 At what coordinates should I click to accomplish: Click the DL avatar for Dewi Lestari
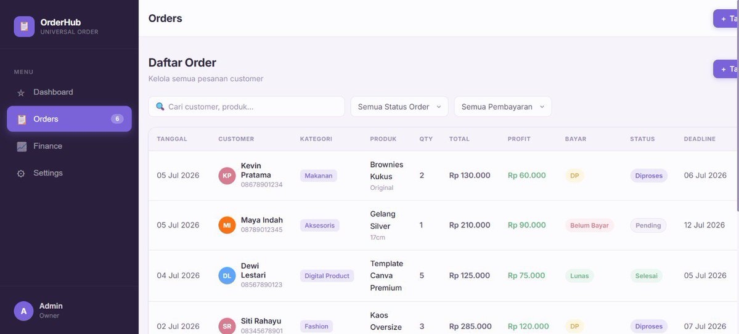click(227, 275)
